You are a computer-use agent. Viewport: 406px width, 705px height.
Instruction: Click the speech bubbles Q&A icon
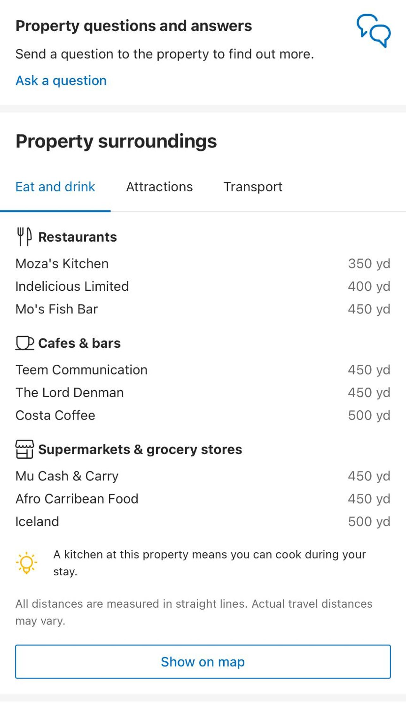tap(374, 31)
